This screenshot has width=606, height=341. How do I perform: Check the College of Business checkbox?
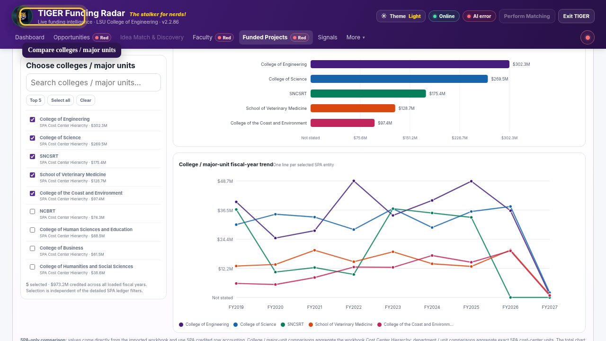point(33,249)
